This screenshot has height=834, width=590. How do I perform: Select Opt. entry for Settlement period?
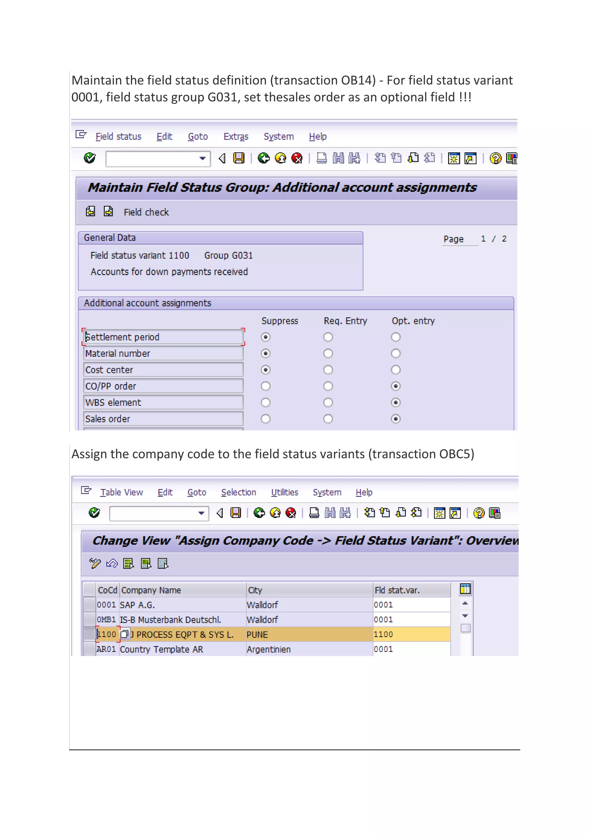pyautogui.click(x=396, y=337)
